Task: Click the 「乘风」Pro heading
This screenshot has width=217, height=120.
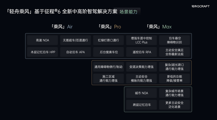Action: pyautogui.click(x=110, y=27)
